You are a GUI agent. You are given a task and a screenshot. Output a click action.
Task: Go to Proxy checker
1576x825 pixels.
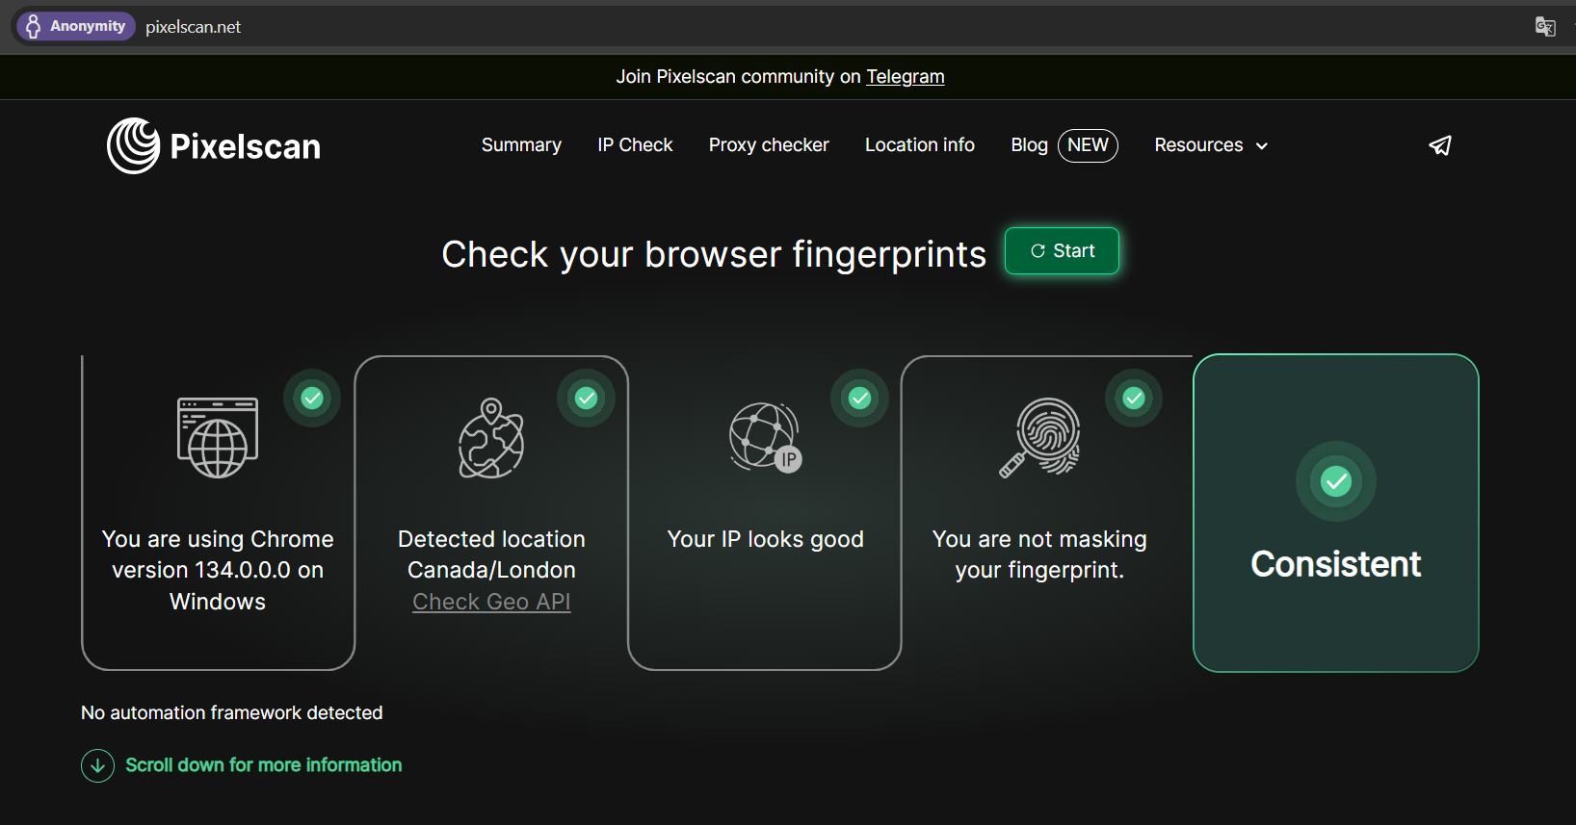point(769,145)
